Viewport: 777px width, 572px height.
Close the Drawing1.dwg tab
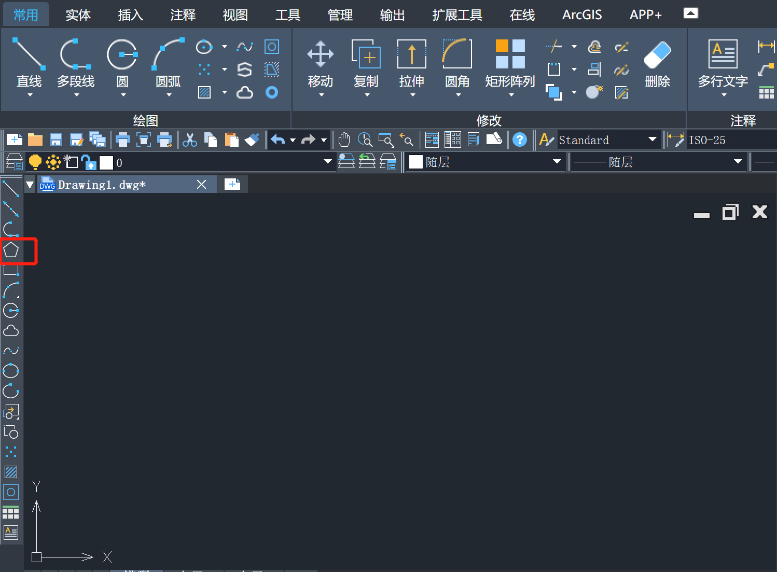click(202, 185)
